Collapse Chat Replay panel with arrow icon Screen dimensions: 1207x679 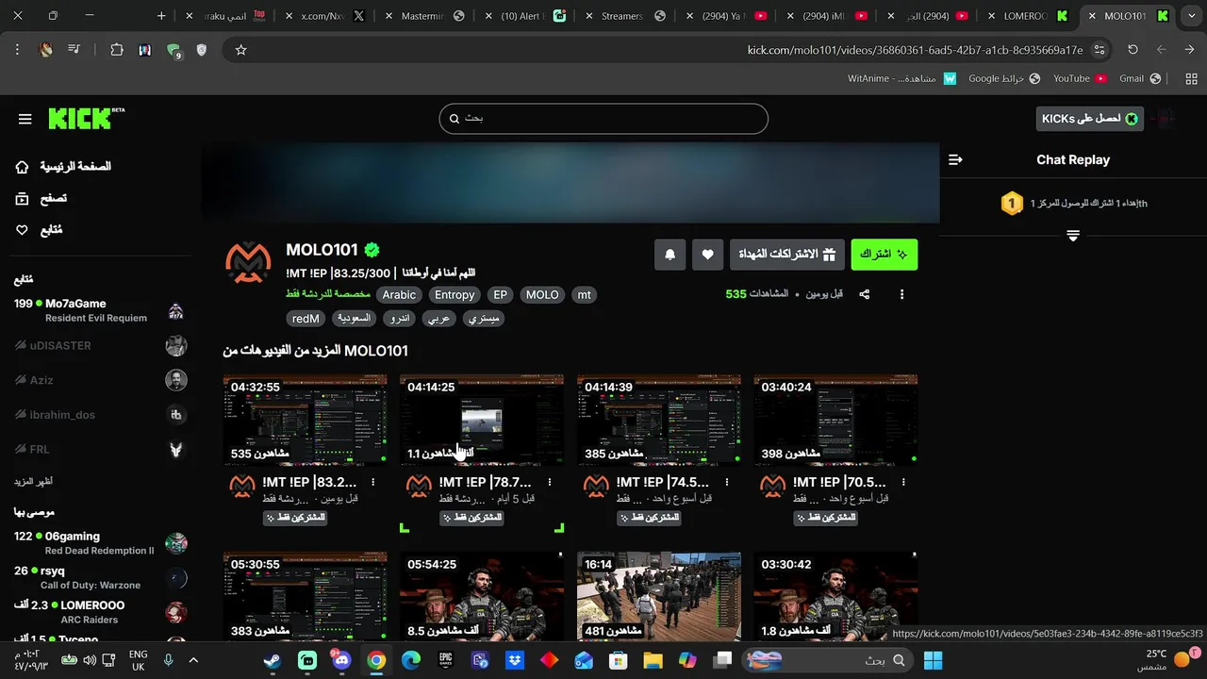pyautogui.click(x=955, y=160)
